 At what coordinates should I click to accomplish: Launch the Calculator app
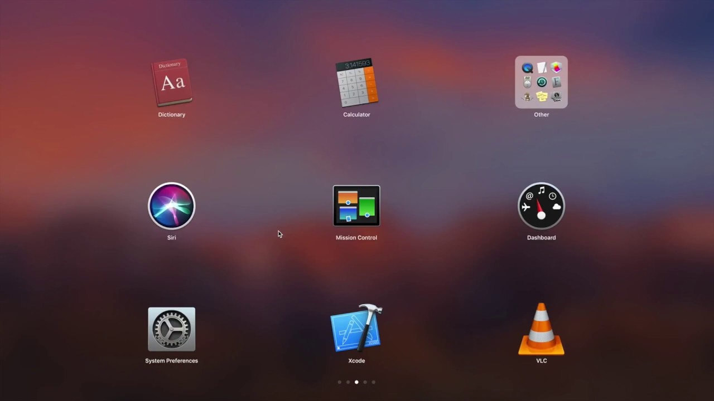tap(356, 82)
